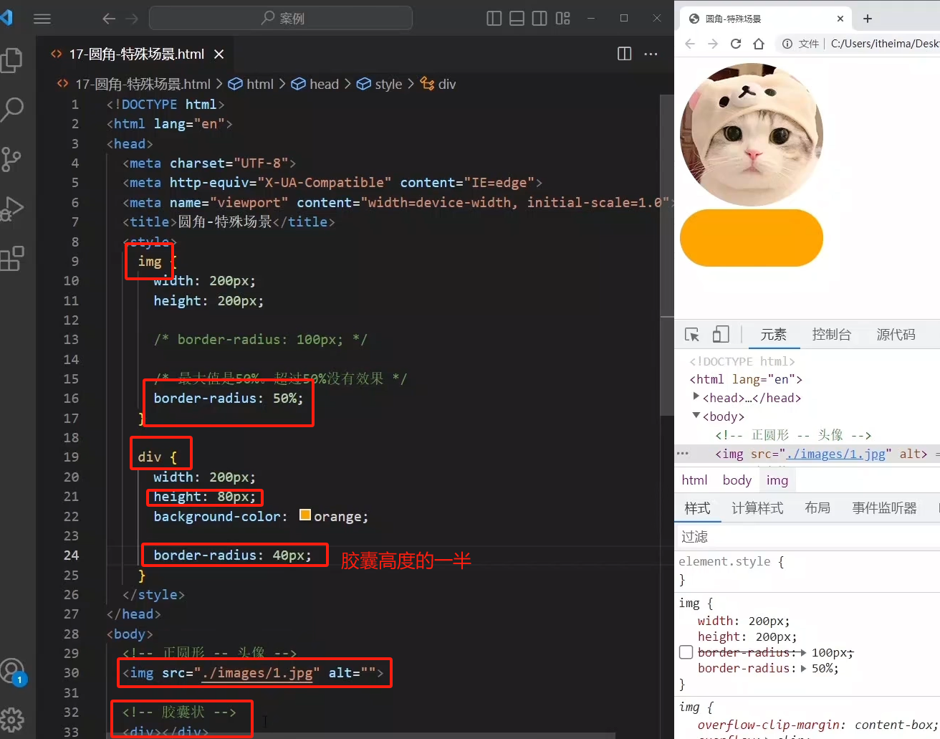The height and width of the screenshot is (739, 940).
Task: Switch to the 源代码 DevTools tab
Action: click(x=896, y=335)
